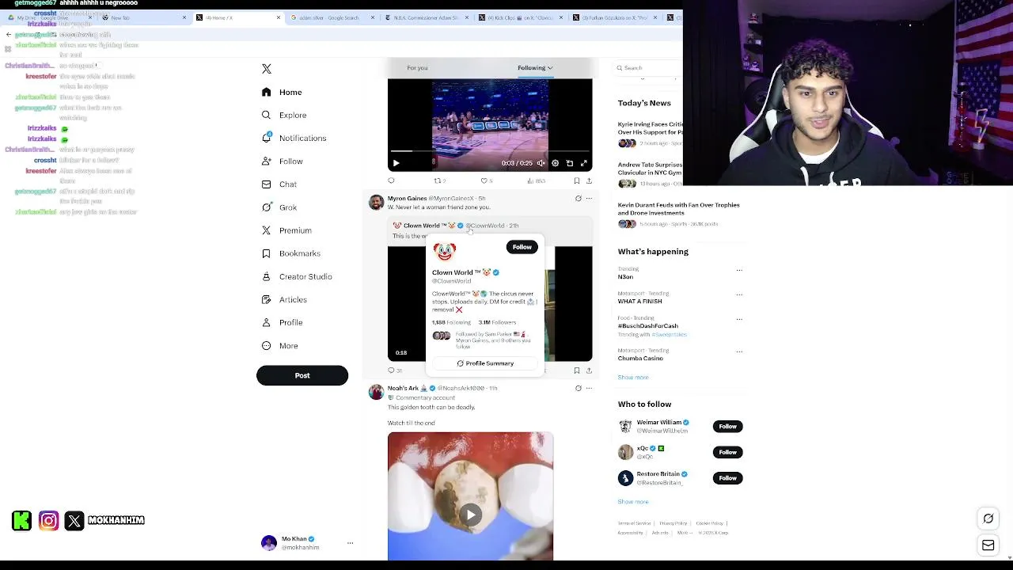The image size is (1013, 570).
Task: Click the X logo above Home
Action: (x=267, y=69)
